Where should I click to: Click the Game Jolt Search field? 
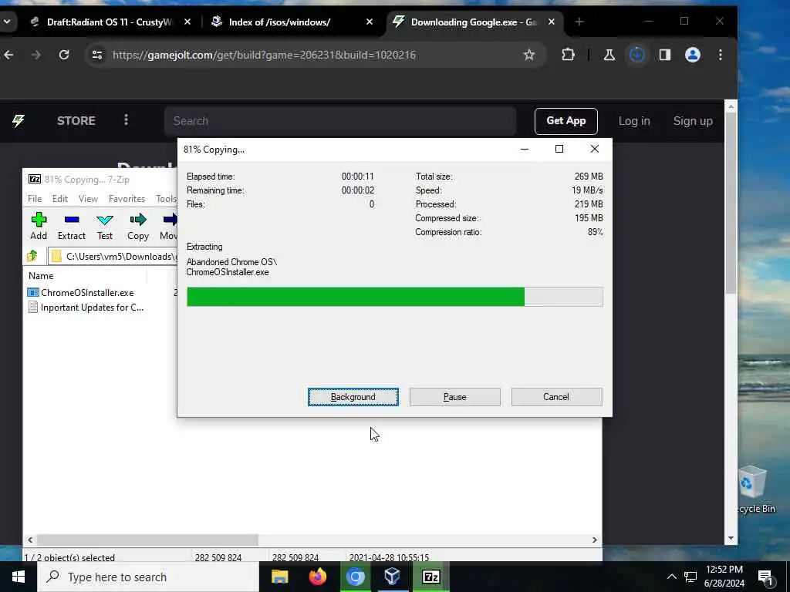coord(340,121)
